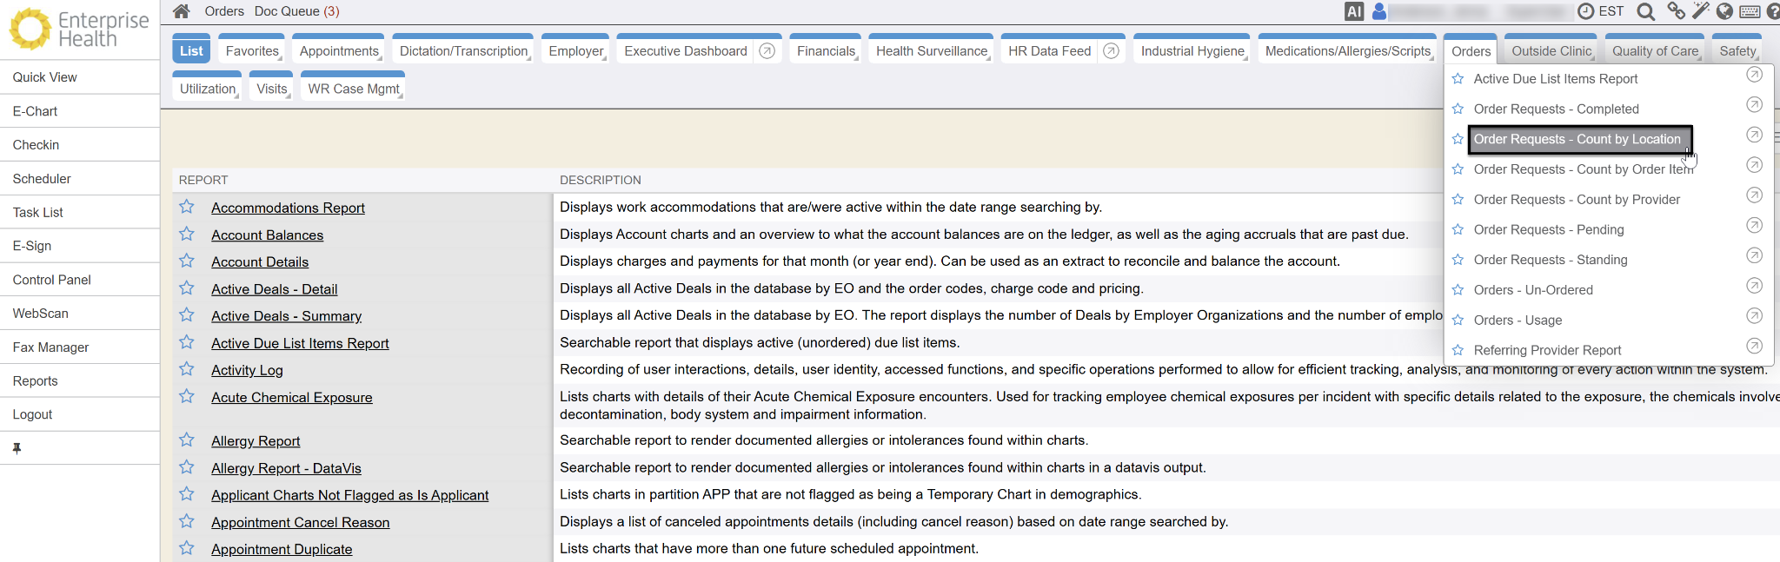Click the chain link icon
This screenshot has height=562, width=1780.
pyautogui.click(x=1676, y=11)
